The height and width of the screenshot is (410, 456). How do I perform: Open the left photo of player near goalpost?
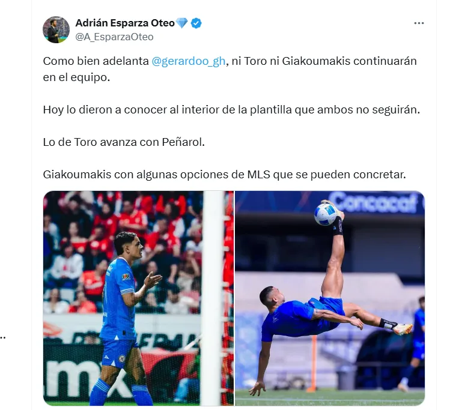(x=138, y=298)
